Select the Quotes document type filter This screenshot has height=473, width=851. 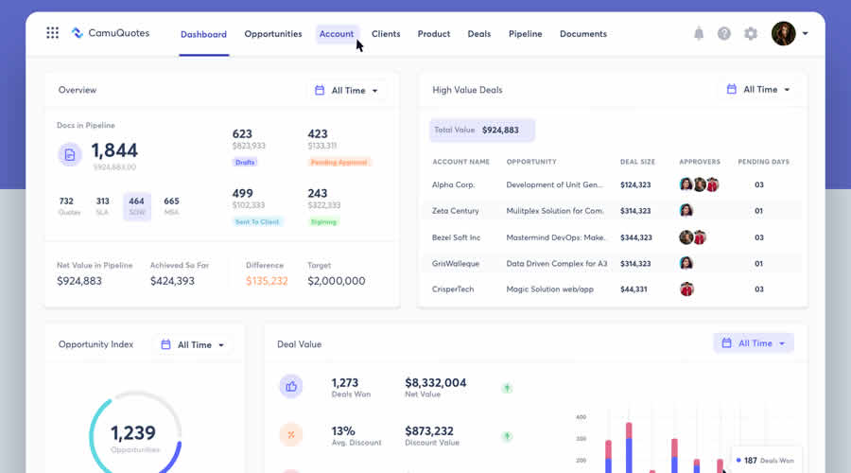tap(66, 205)
